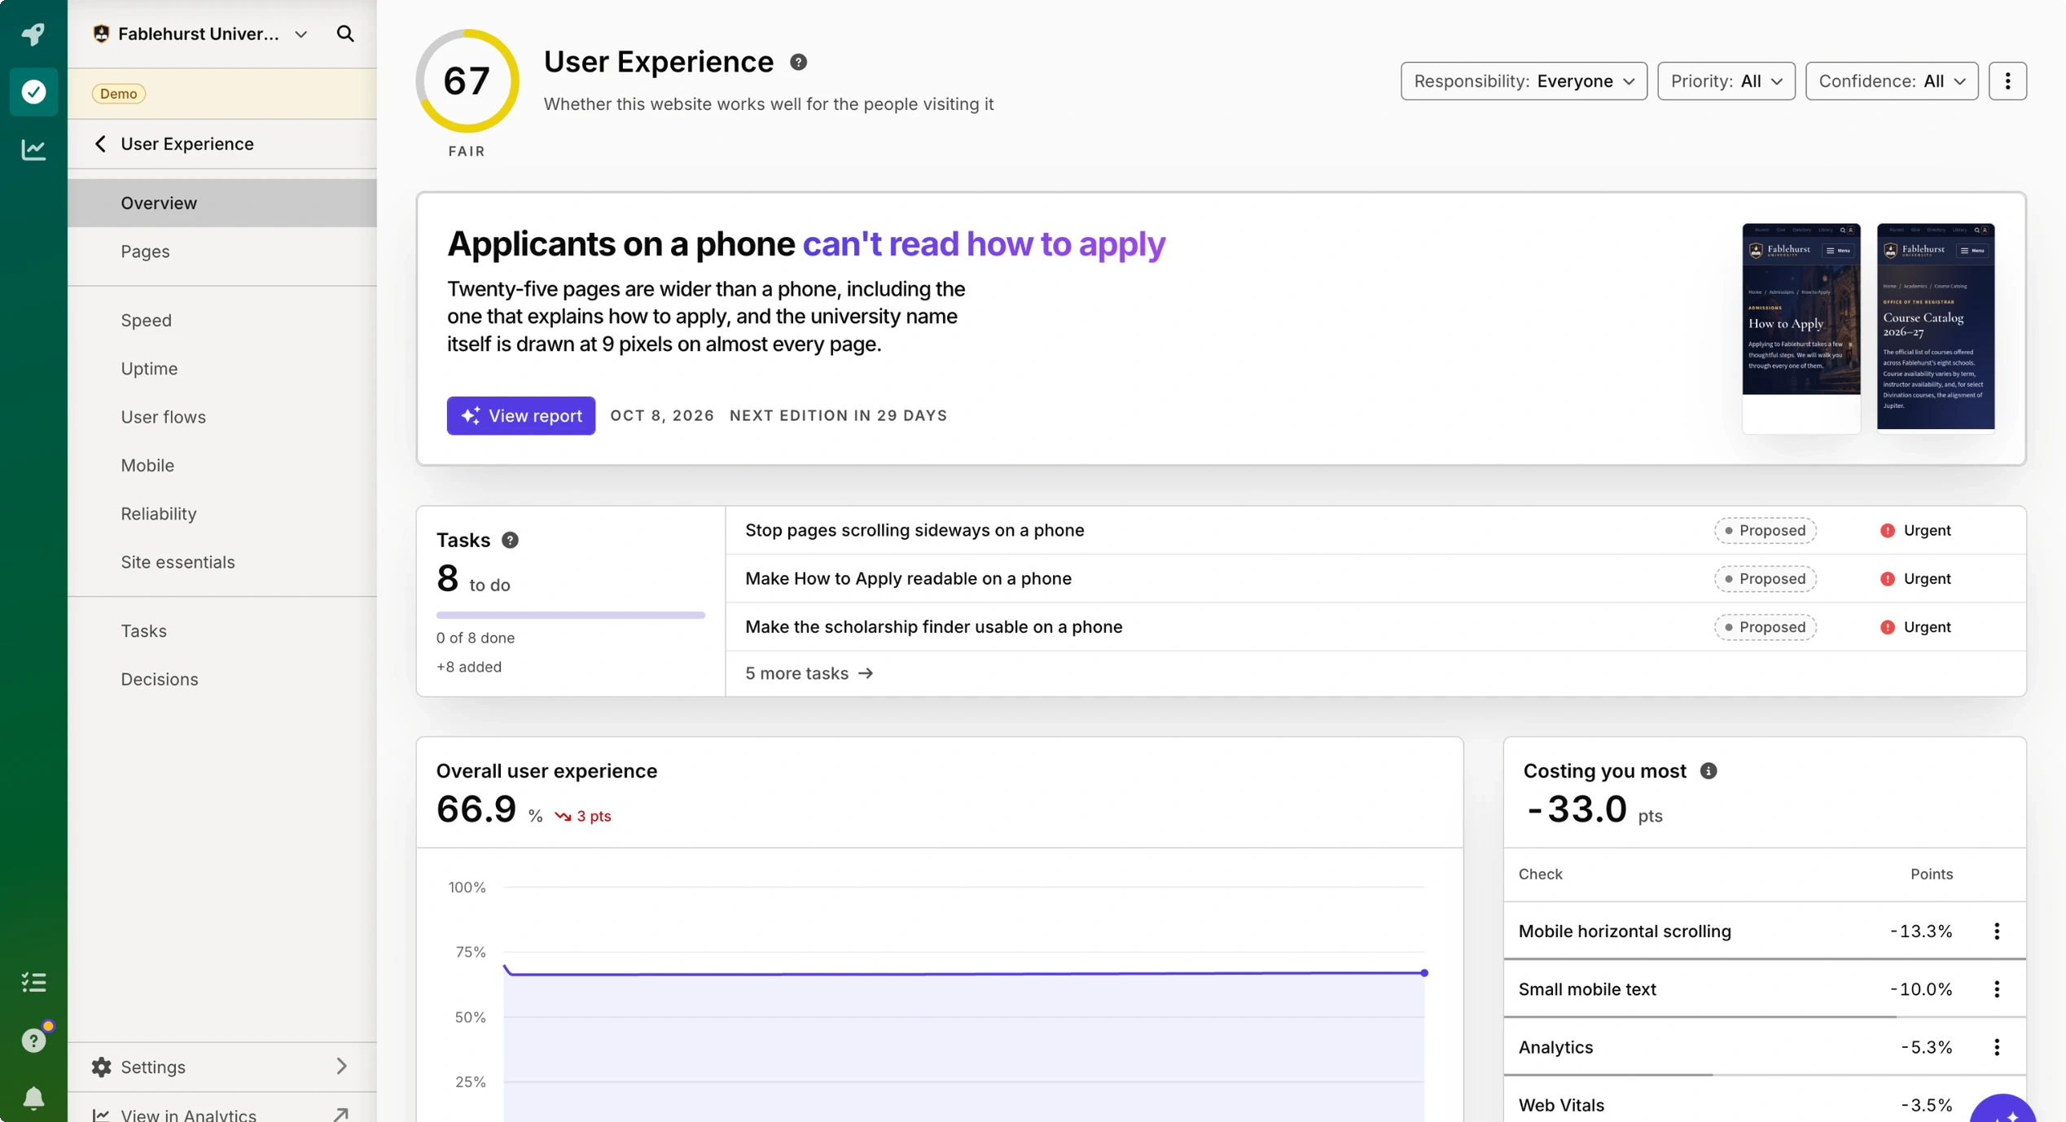Image resolution: width=2066 pixels, height=1122 pixels.
Task: Open the Tasks sidebar menu item
Action: pyautogui.click(x=222, y=630)
